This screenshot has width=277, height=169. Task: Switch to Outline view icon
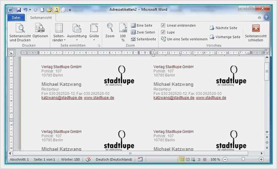click(199, 159)
